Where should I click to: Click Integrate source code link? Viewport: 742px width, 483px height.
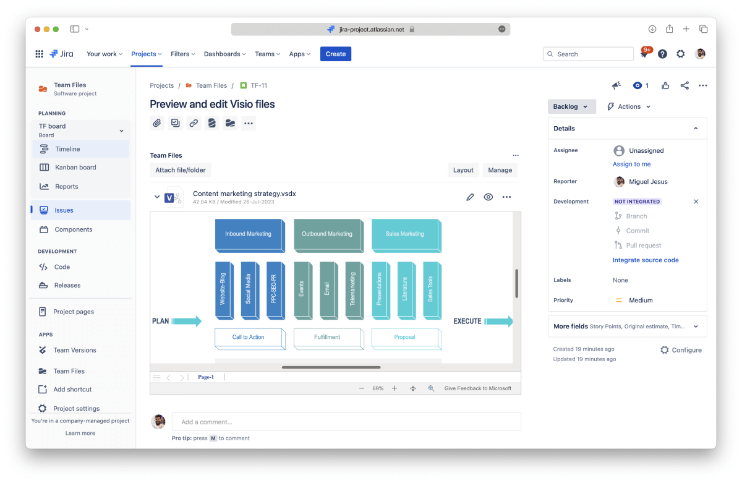click(x=646, y=260)
